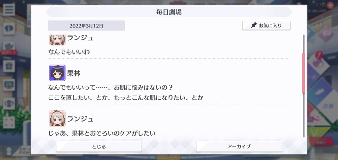Image resolution: width=338 pixels, height=160 pixels.
Task: Click Lanzhu's avatar beside the last message
Action: pyautogui.click(x=57, y=118)
